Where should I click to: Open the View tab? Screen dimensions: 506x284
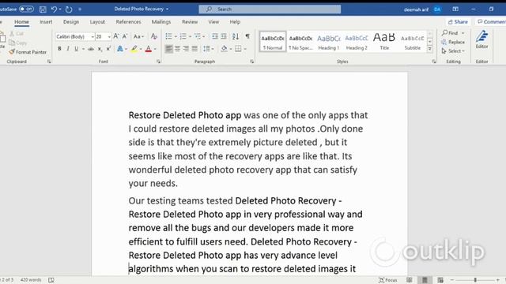pos(213,22)
